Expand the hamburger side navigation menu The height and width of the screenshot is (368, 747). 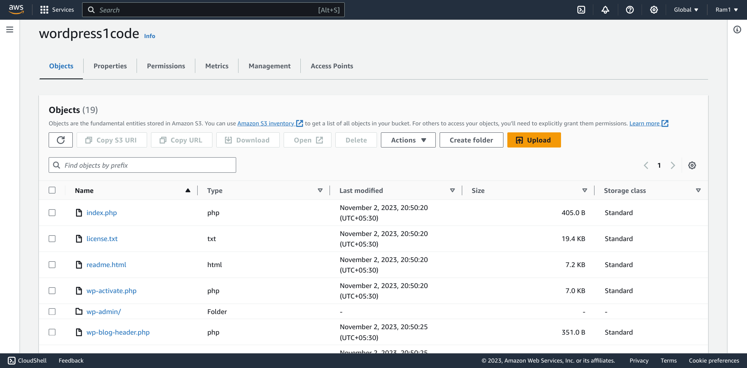pos(10,30)
